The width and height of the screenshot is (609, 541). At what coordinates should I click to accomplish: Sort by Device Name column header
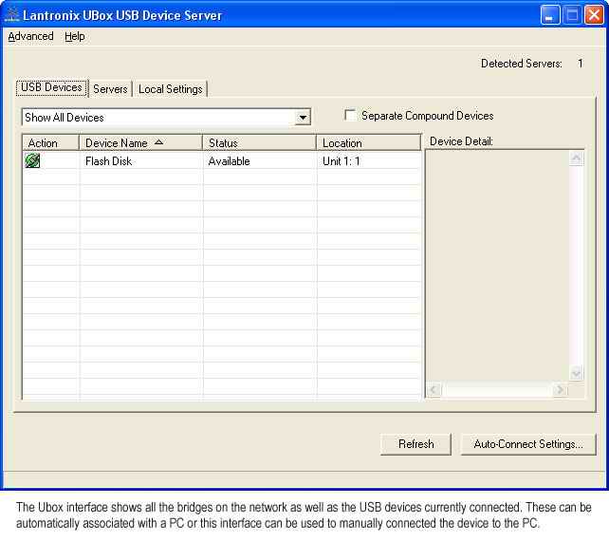click(140, 142)
